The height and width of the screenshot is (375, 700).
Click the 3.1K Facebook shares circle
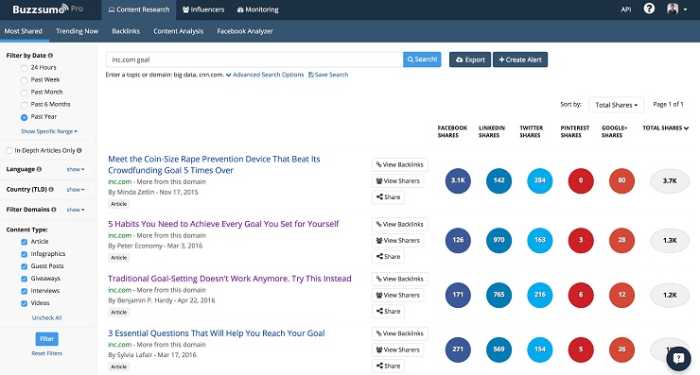click(458, 180)
